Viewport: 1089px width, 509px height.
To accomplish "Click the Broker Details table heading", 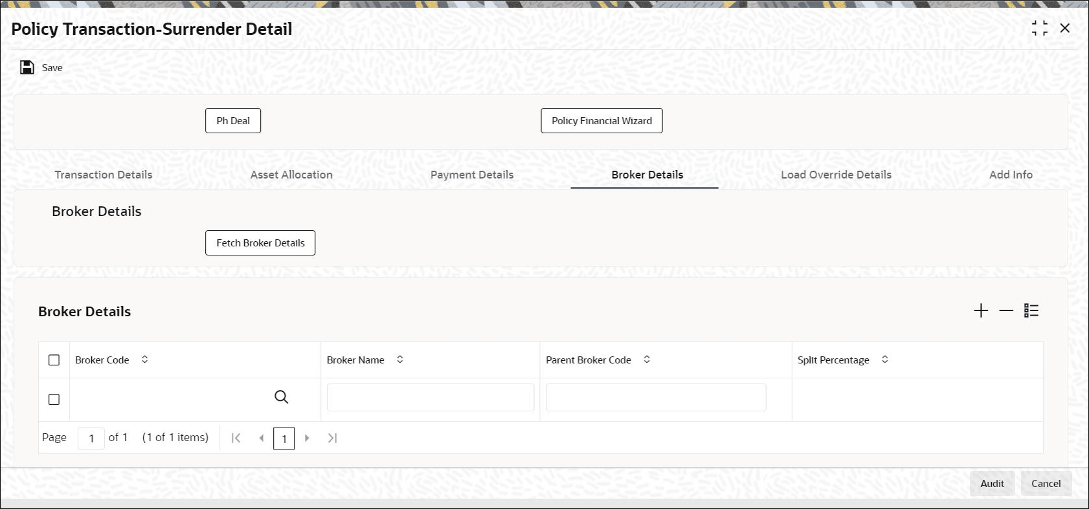I will (85, 312).
